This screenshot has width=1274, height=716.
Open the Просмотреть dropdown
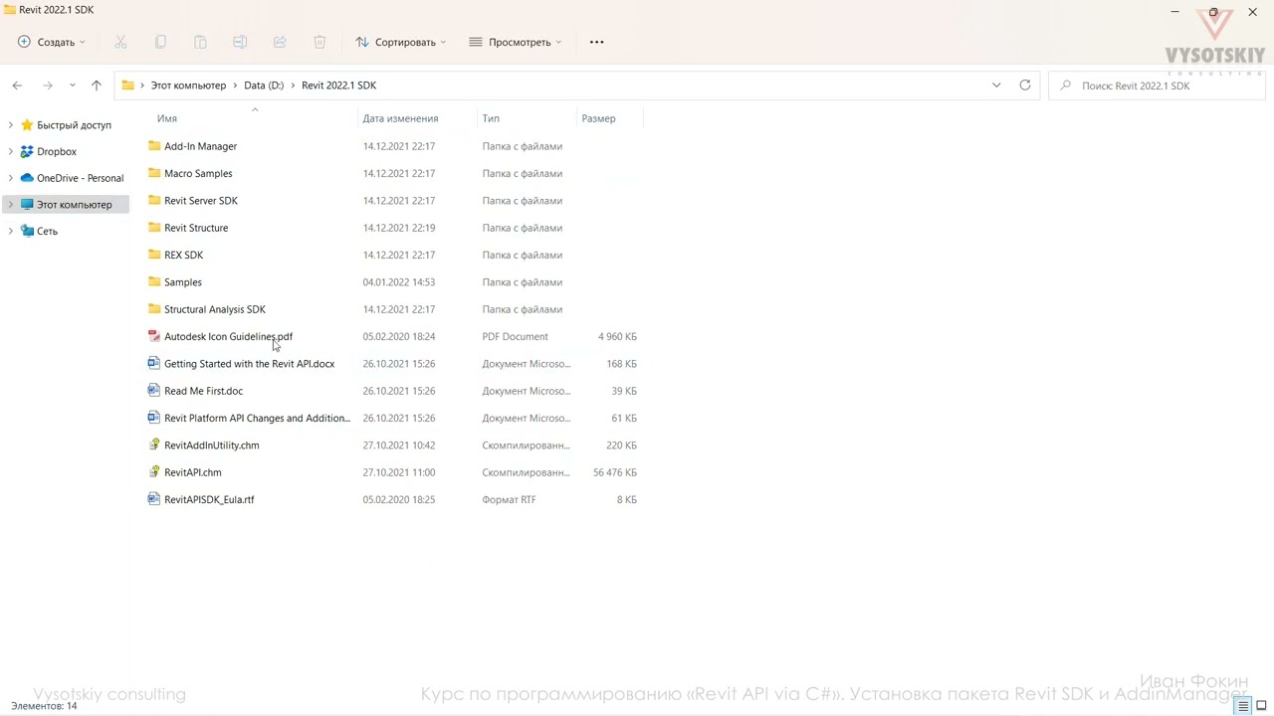516,42
